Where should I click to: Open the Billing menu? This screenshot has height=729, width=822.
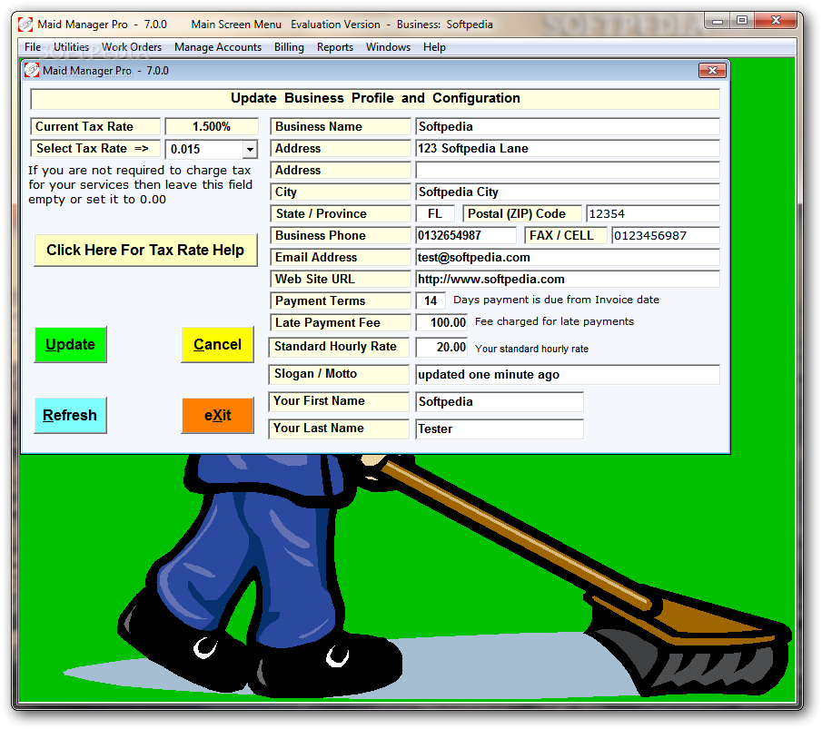click(289, 47)
